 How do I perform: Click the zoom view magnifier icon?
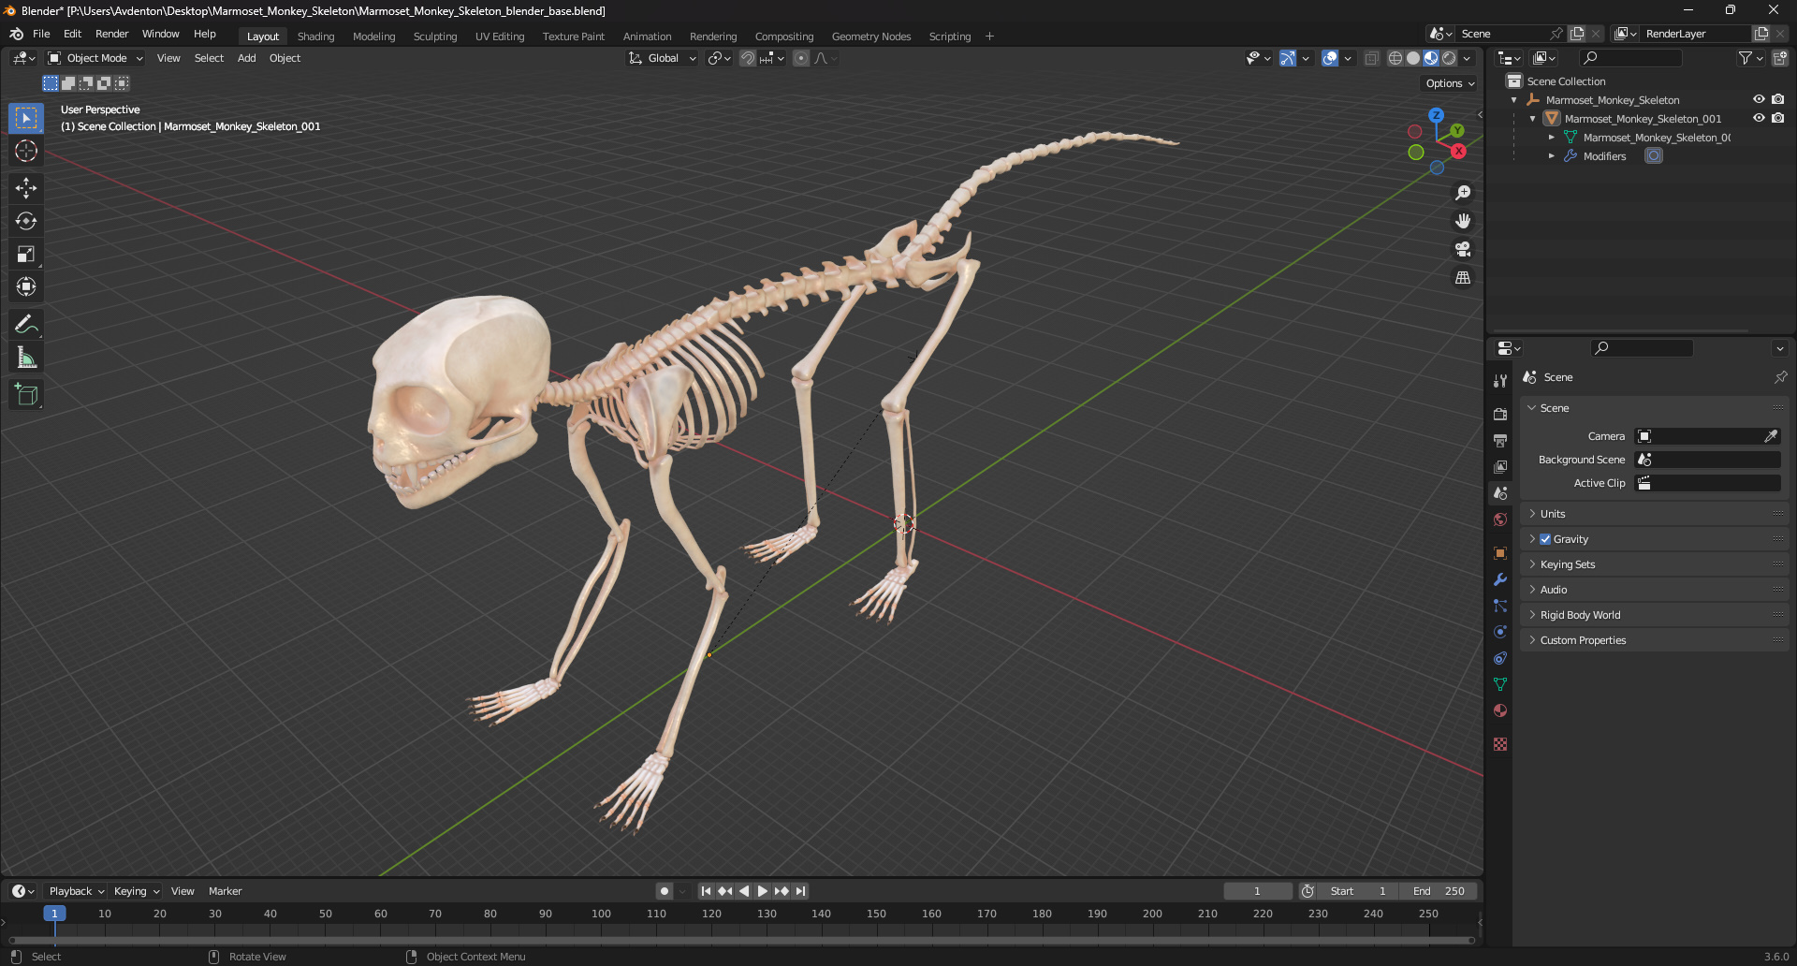point(1463,193)
